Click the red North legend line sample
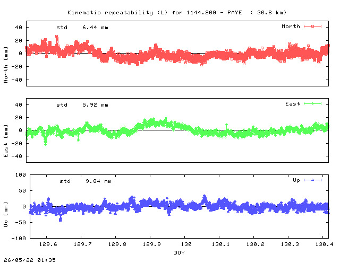The height and width of the screenshot is (263, 340). click(x=312, y=27)
